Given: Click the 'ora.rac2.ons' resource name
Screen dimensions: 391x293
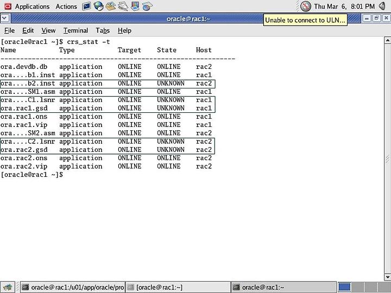Looking at the screenshot, I should coord(24,158).
